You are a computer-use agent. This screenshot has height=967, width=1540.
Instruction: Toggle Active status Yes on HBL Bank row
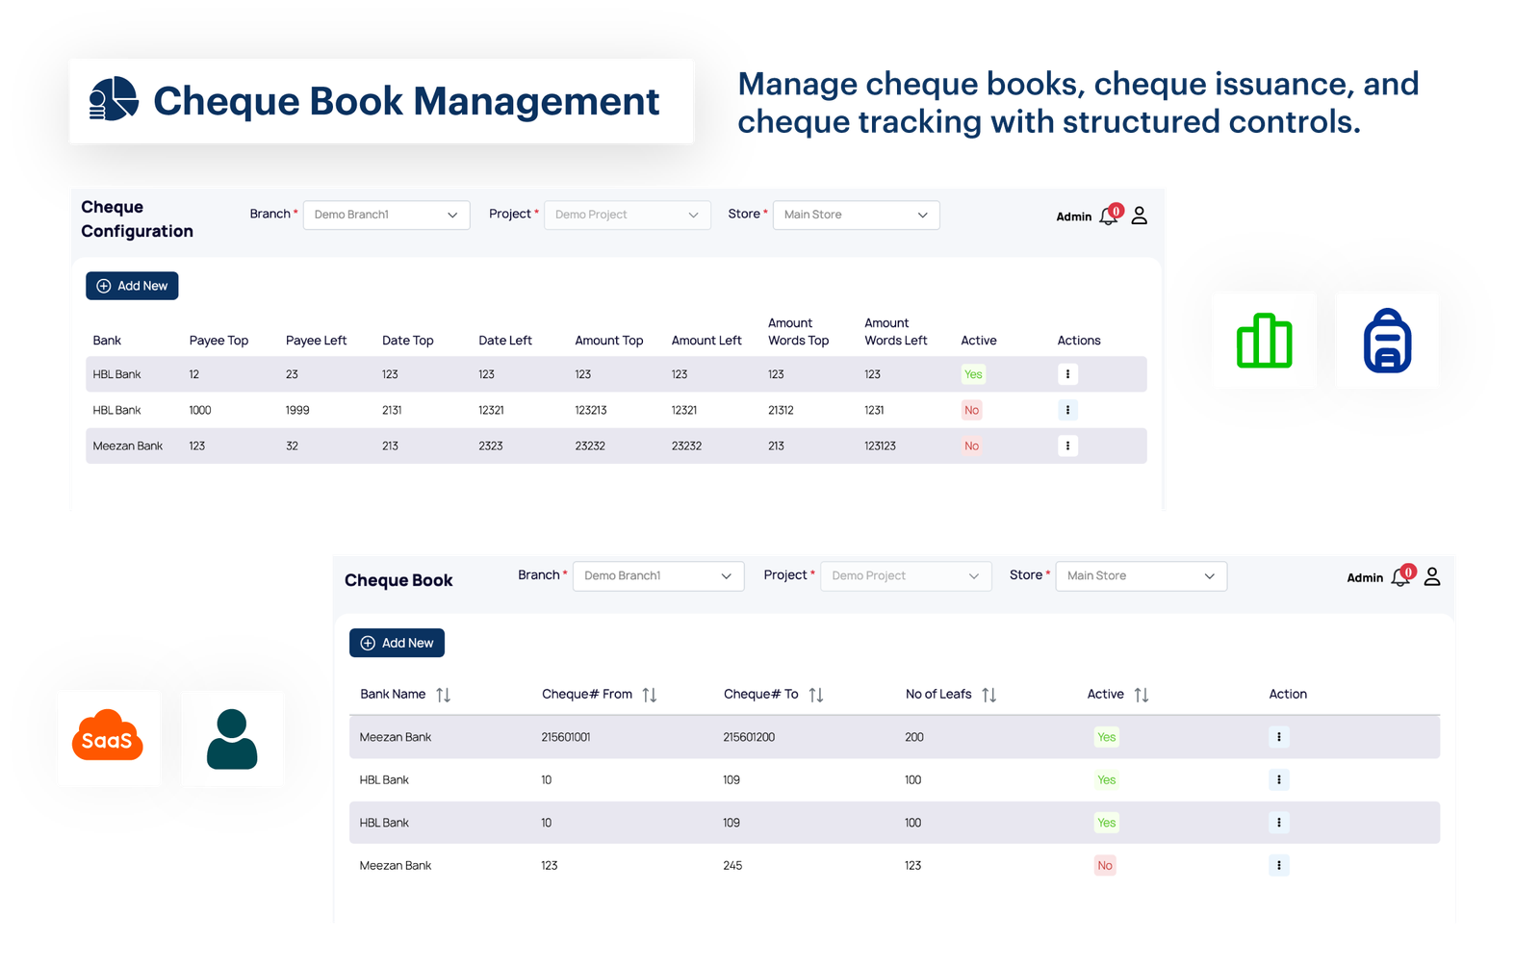coord(973,373)
